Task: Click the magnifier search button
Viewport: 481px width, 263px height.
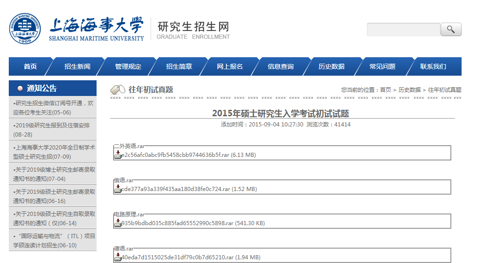Action: click(x=451, y=30)
